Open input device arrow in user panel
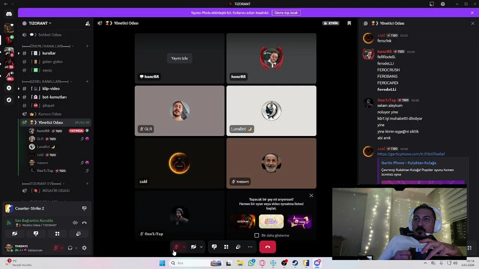Viewport: 479px width, 269px height. [x=62, y=248]
